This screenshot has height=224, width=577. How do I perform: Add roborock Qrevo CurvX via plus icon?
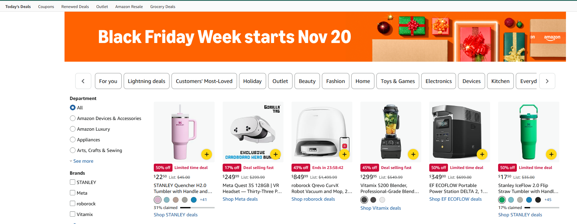[x=344, y=154]
